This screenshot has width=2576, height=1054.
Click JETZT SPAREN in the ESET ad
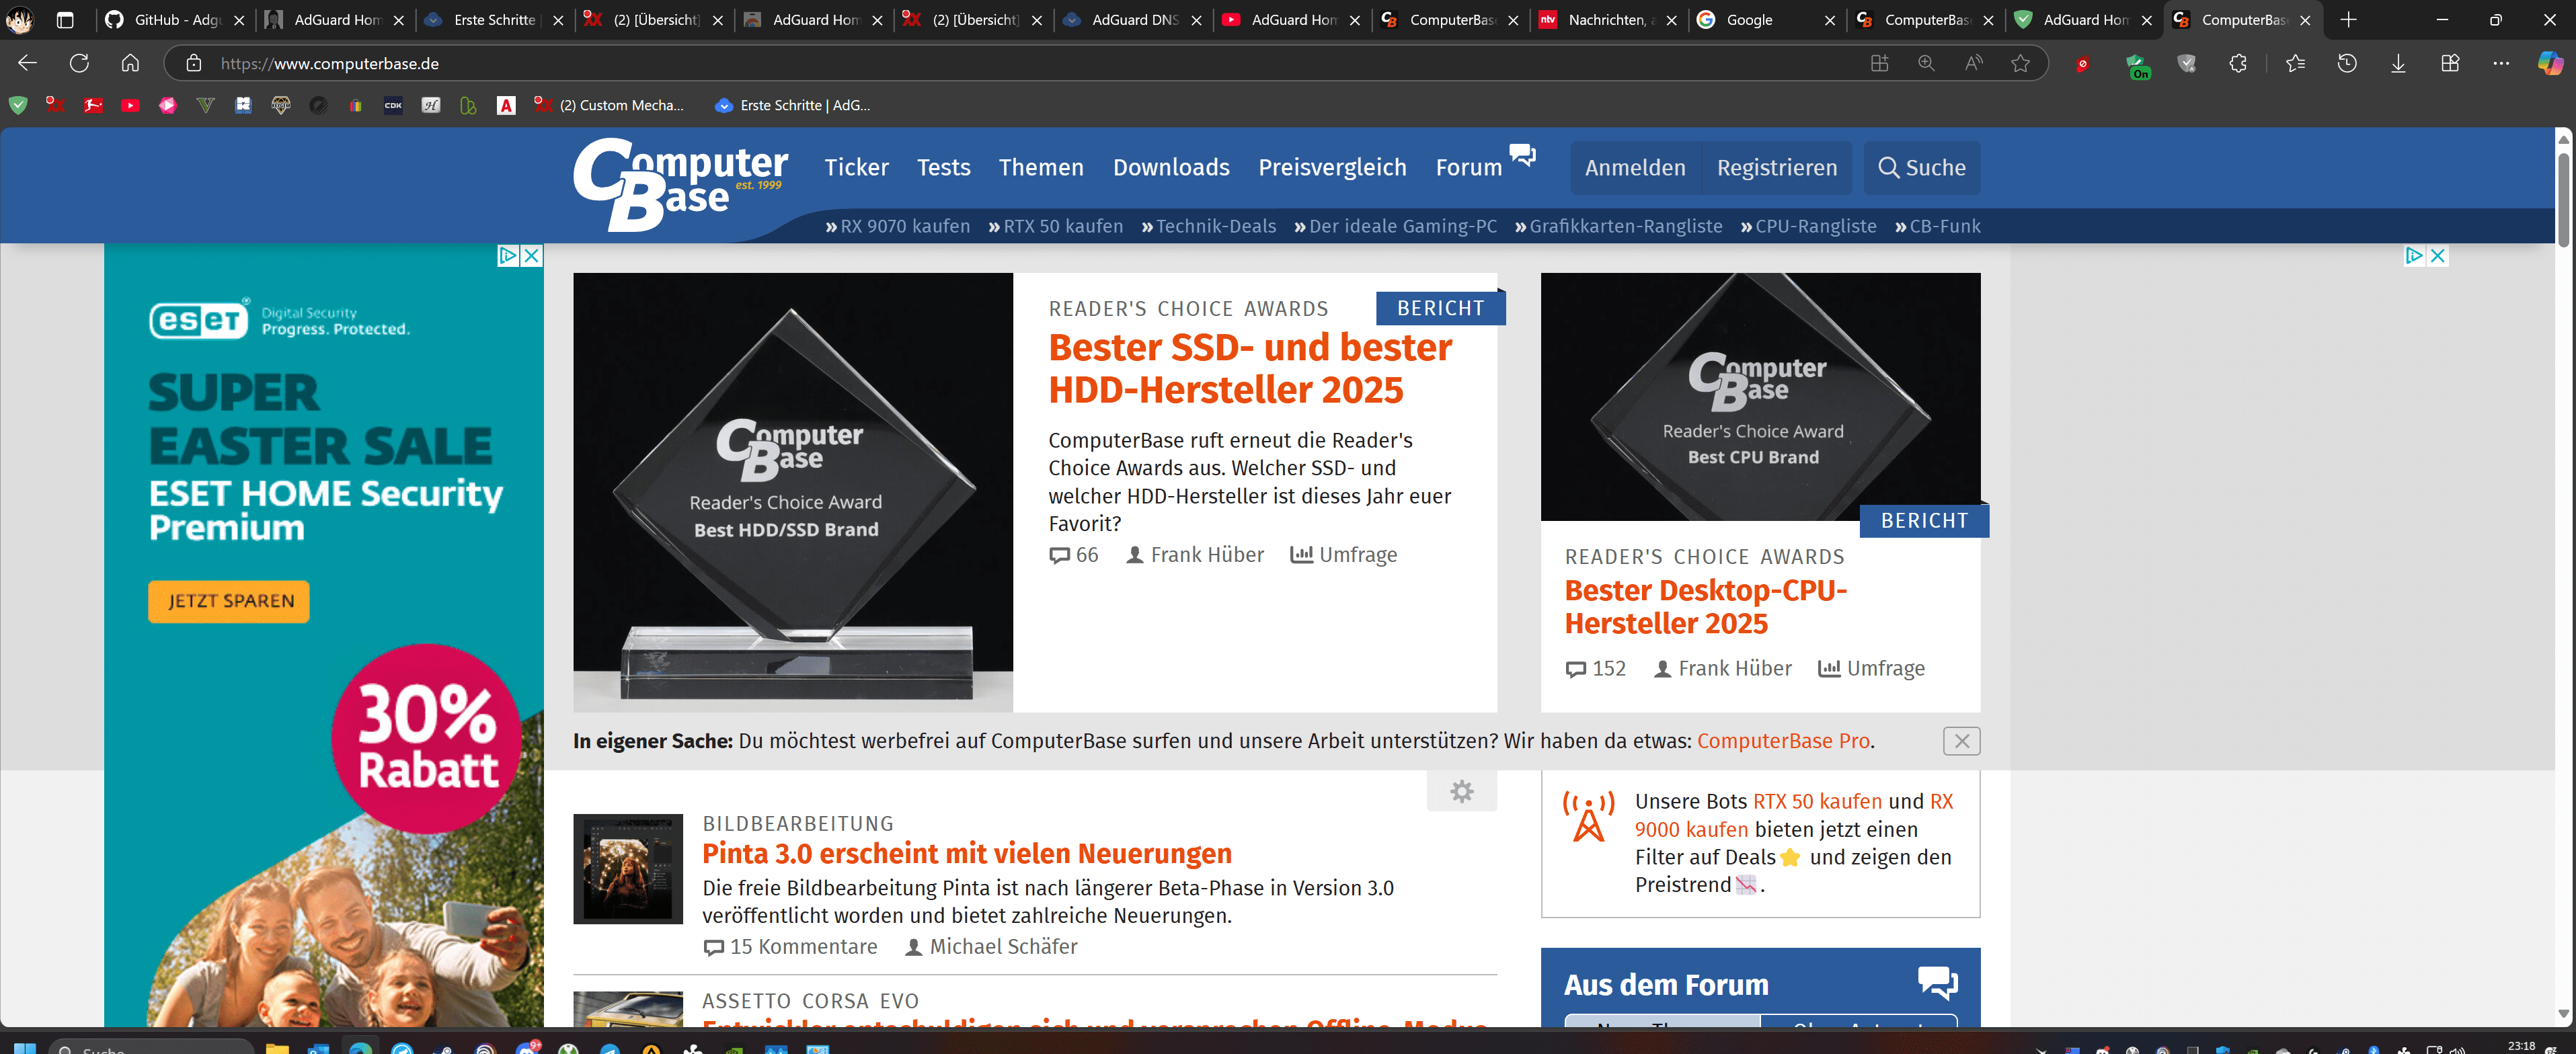tap(229, 601)
